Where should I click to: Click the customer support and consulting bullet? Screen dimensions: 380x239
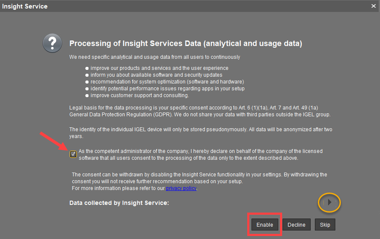(x=140, y=95)
